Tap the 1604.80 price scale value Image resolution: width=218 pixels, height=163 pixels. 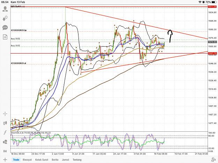point(212,12)
